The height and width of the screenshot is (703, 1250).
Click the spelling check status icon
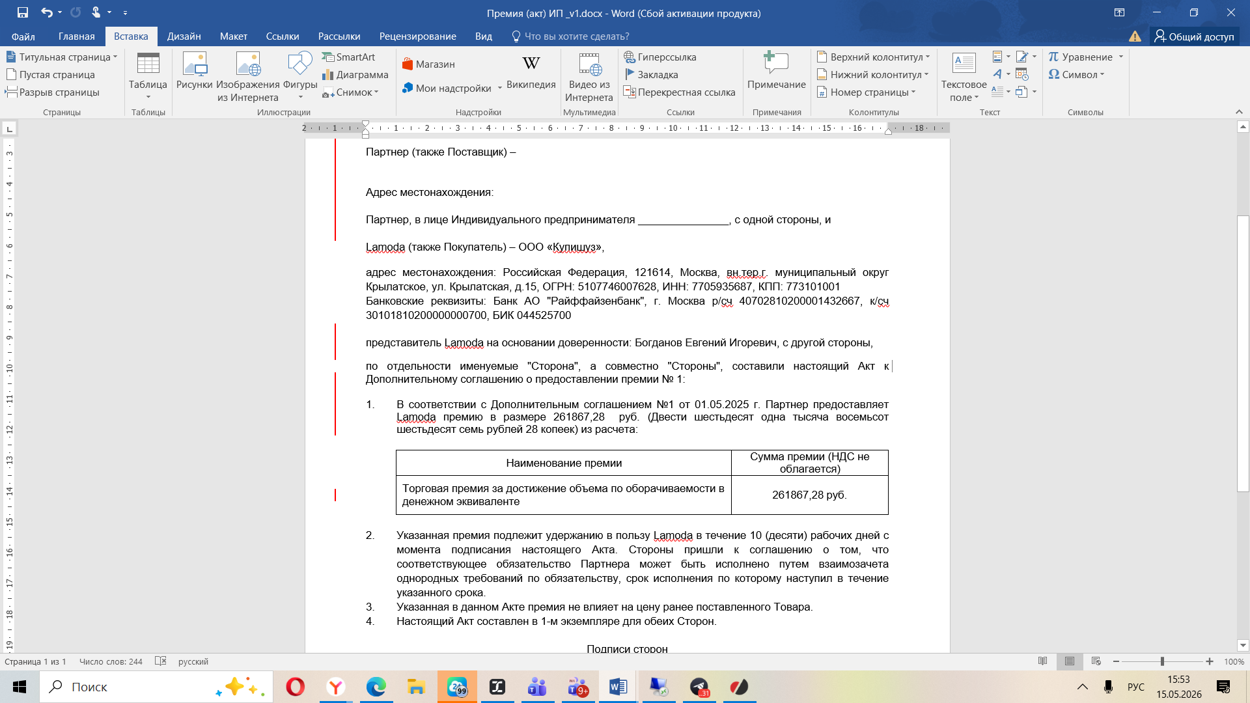click(161, 661)
